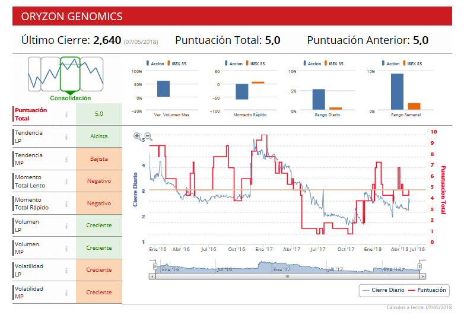Toggle Cierre Diario series in legend
464x321 pixels.
383,290
